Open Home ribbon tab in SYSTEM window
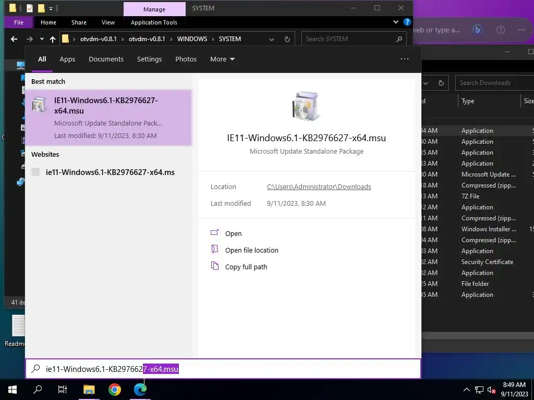Image resolution: width=534 pixels, height=400 pixels. pos(48,22)
